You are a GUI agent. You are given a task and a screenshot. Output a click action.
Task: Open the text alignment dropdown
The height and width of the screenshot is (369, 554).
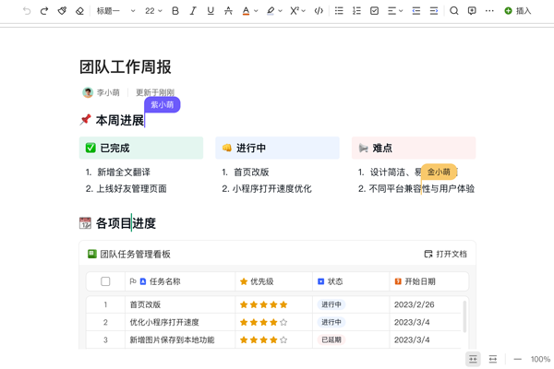coord(394,11)
